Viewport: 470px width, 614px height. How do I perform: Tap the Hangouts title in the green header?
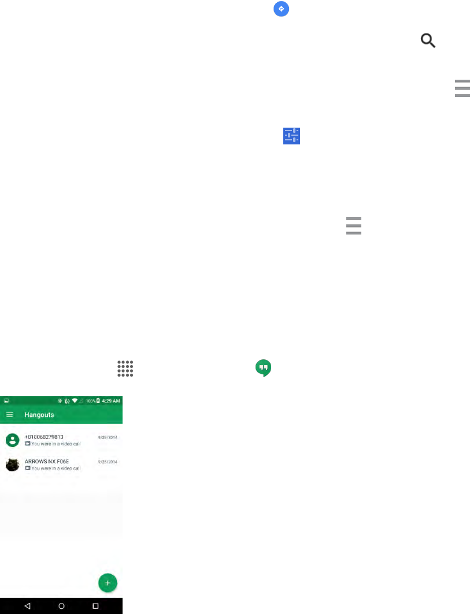pos(39,415)
